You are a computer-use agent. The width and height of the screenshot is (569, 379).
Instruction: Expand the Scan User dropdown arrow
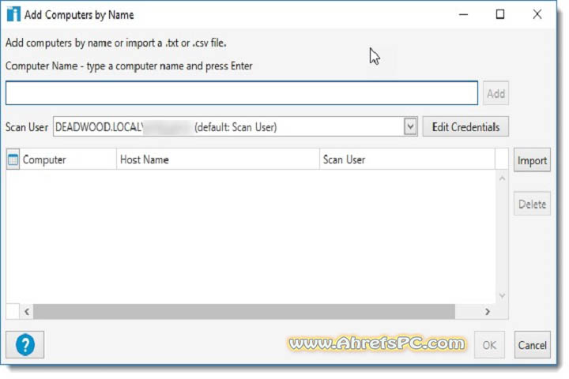tap(410, 127)
